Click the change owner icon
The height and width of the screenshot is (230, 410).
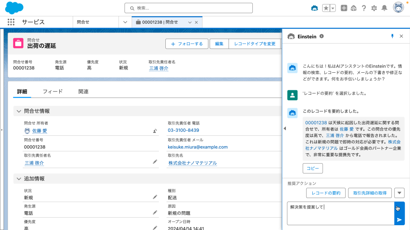click(155, 131)
